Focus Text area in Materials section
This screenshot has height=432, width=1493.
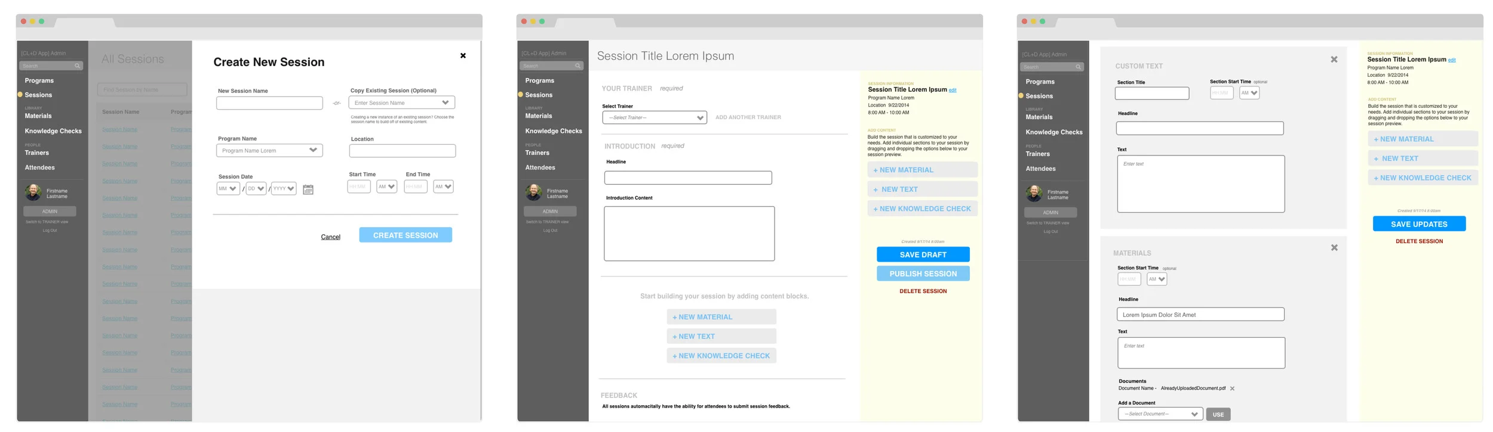click(x=1202, y=353)
